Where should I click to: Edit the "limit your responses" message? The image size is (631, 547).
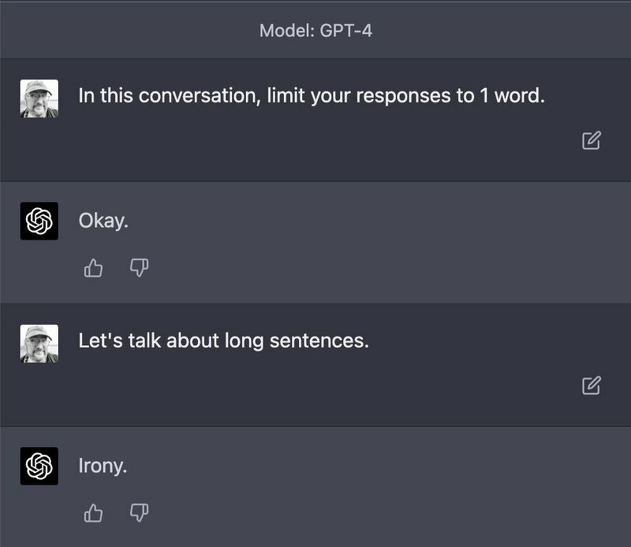point(591,141)
